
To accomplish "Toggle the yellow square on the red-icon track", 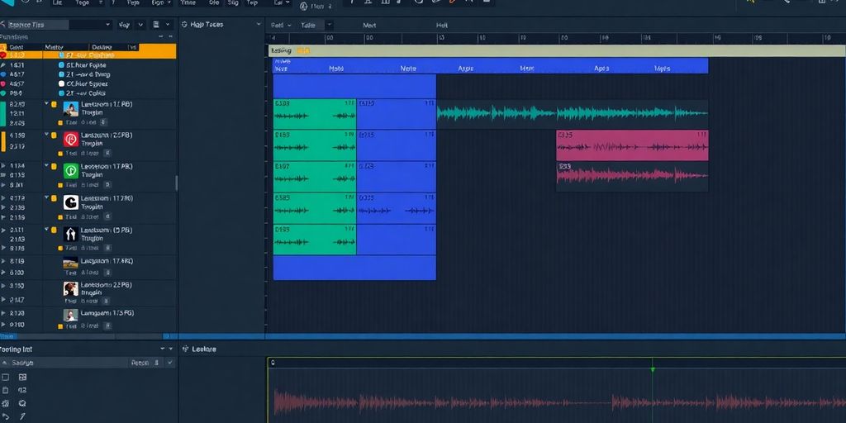I will point(54,135).
